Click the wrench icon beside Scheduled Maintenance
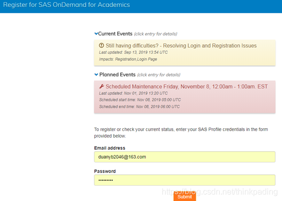 tap(101, 87)
